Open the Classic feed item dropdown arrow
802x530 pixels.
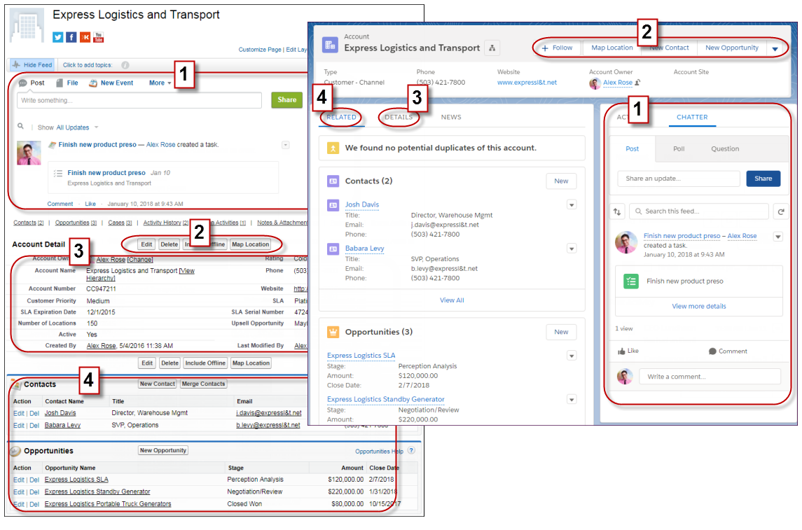click(x=285, y=145)
